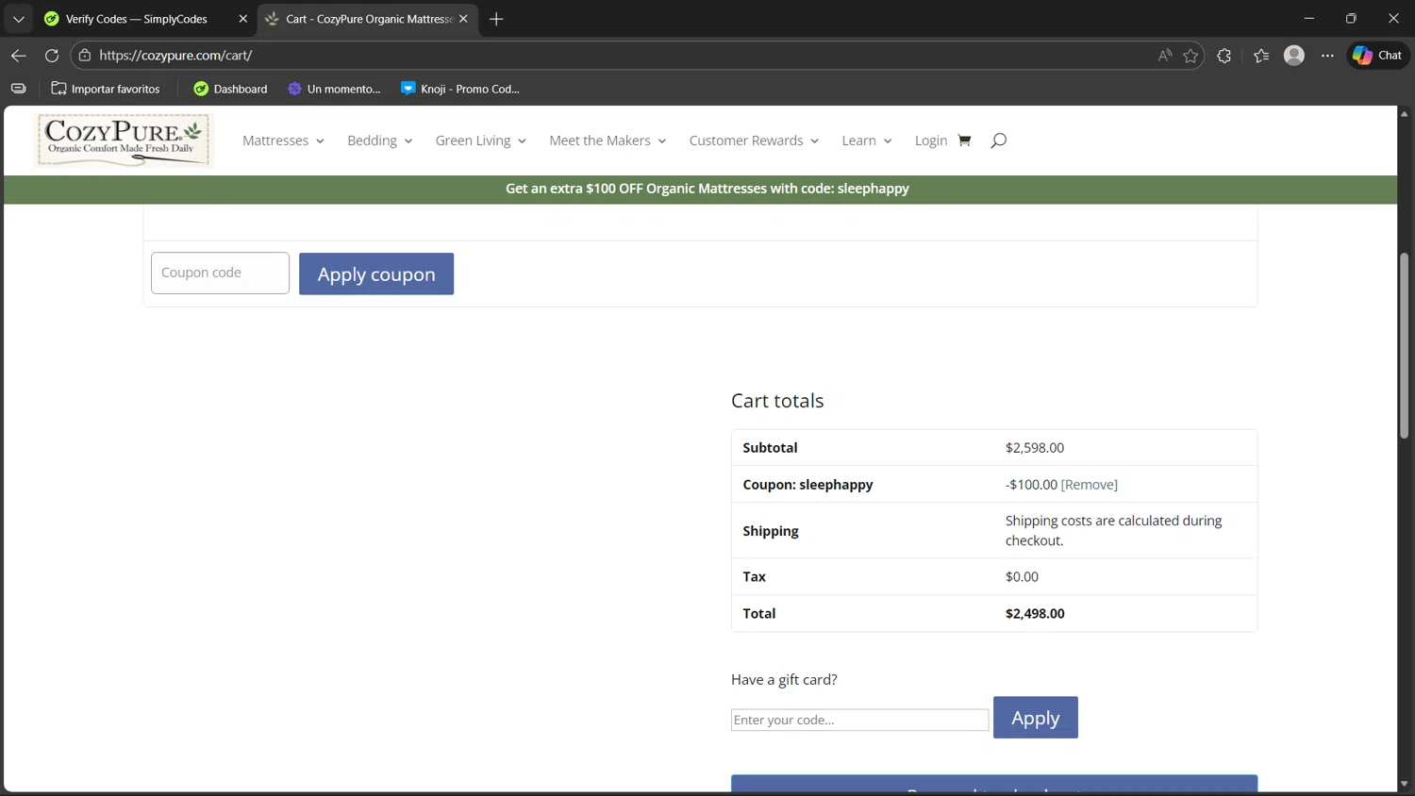Screen dimensions: 1415x796
Task: Remove the sleephappy coupon
Action: [x=1090, y=485]
